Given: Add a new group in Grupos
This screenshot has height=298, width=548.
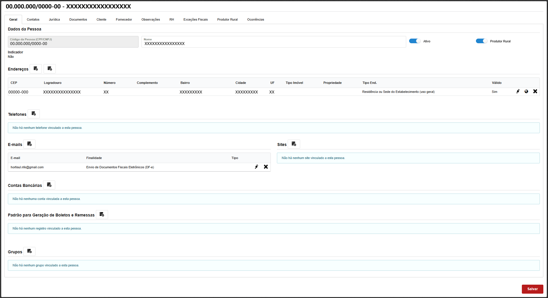Looking at the screenshot, I should [x=29, y=251].
